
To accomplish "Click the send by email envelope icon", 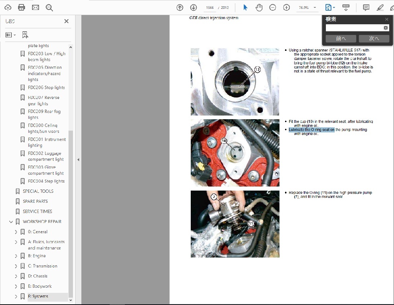I will 35,7.
